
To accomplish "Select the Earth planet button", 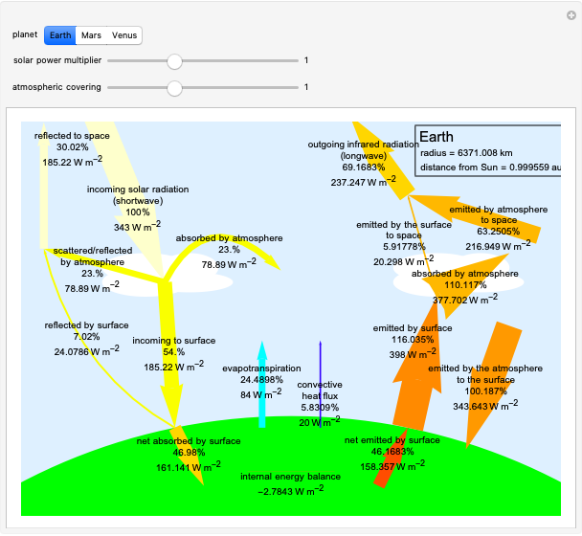I will coord(59,35).
